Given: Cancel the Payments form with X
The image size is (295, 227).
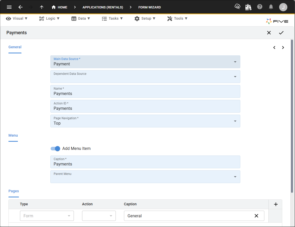Looking at the screenshot, I should coord(269,33).
